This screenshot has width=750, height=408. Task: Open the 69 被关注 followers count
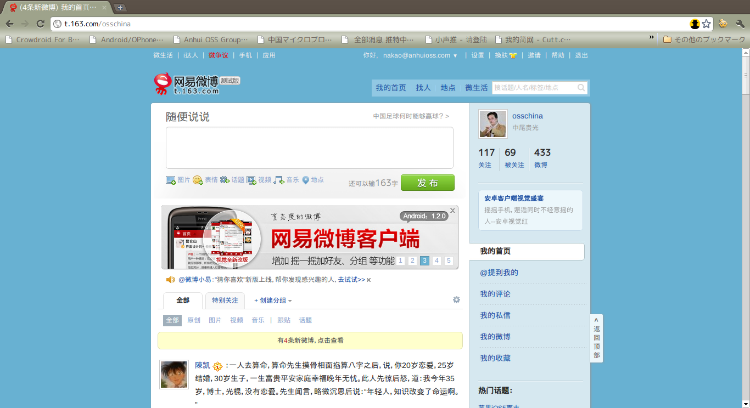tap(514, 158)
